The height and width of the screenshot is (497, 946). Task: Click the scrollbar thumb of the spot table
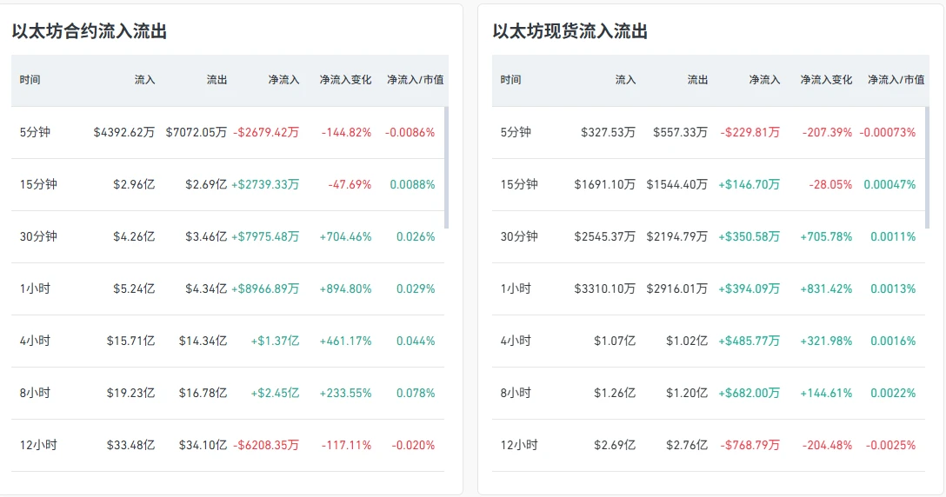(927, 168)
